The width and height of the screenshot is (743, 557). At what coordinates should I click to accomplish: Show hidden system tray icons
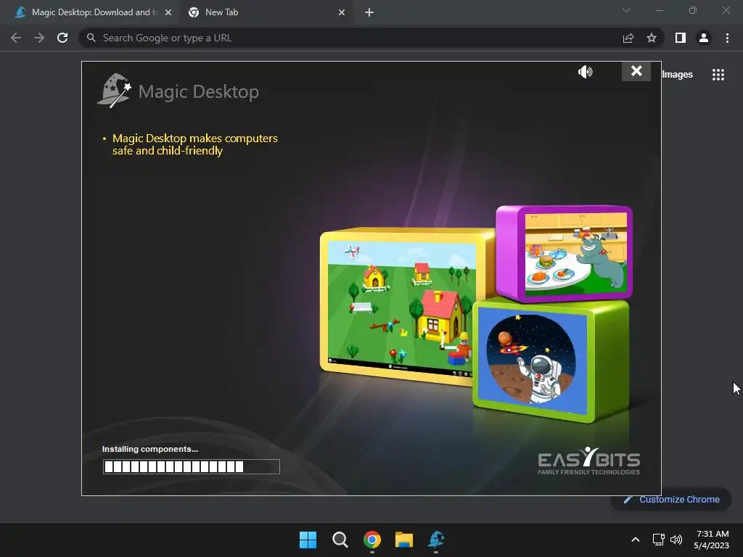pyautogui.click(x=636, y=540)
